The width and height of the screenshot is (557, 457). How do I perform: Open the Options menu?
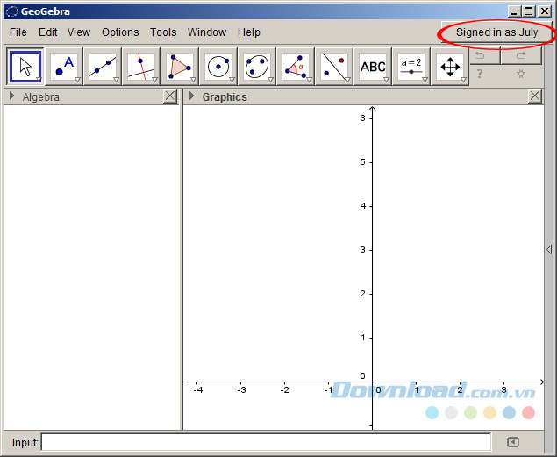(x=120, y=32)
